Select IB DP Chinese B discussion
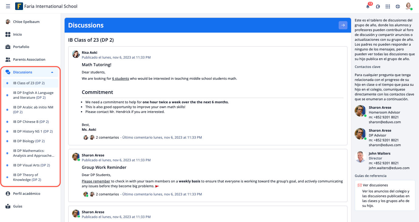This screenshot has height=222, width=419. click(31, 122)
